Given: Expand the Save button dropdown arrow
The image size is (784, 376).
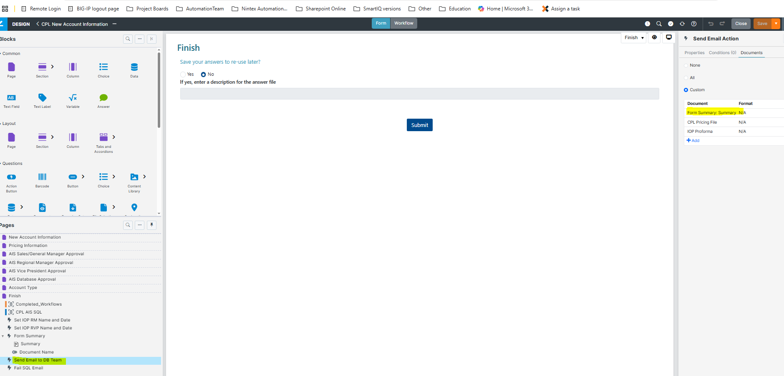Looking at the screenshot, I should (x=776, y=24).
